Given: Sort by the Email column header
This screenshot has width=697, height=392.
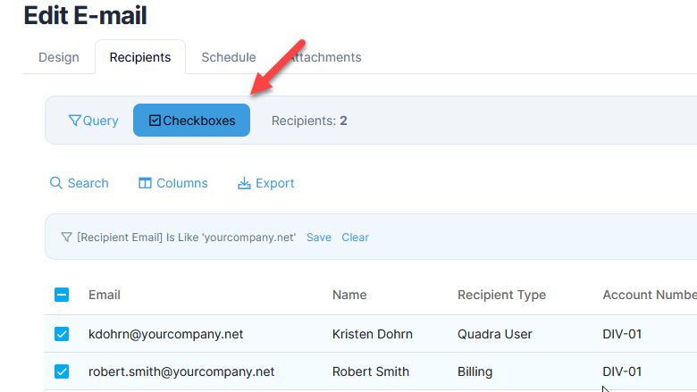Looking at the screenshot, I should 105,295.
